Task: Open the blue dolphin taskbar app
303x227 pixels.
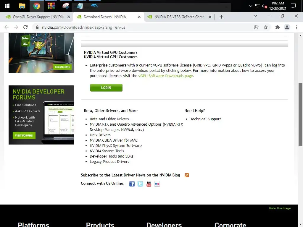Action: click(94, 6)
